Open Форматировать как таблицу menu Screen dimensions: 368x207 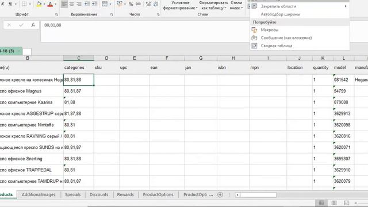(x=213, y=5)
